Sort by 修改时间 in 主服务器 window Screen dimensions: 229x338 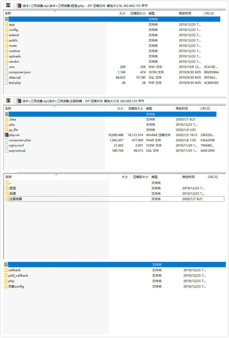[187, 108]
